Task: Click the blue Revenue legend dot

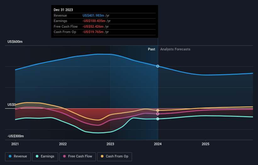Action: click(x=10, y=156)
